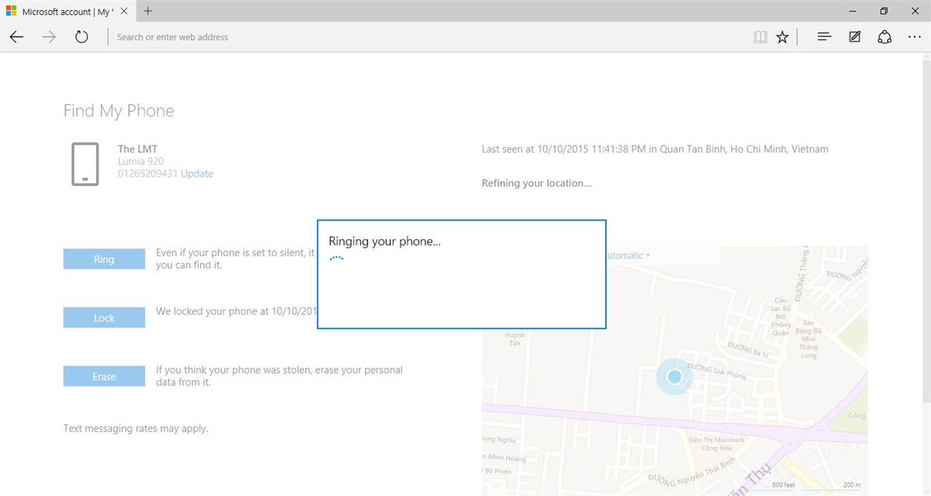Refresh the current page

click(82, 37)
